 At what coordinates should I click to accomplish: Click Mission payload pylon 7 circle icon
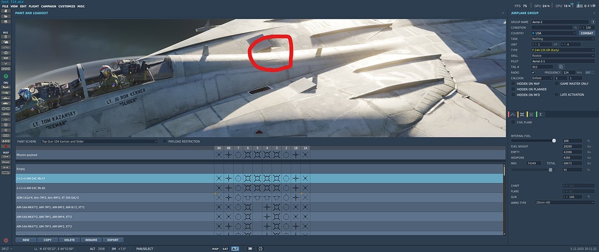(238, 155)
